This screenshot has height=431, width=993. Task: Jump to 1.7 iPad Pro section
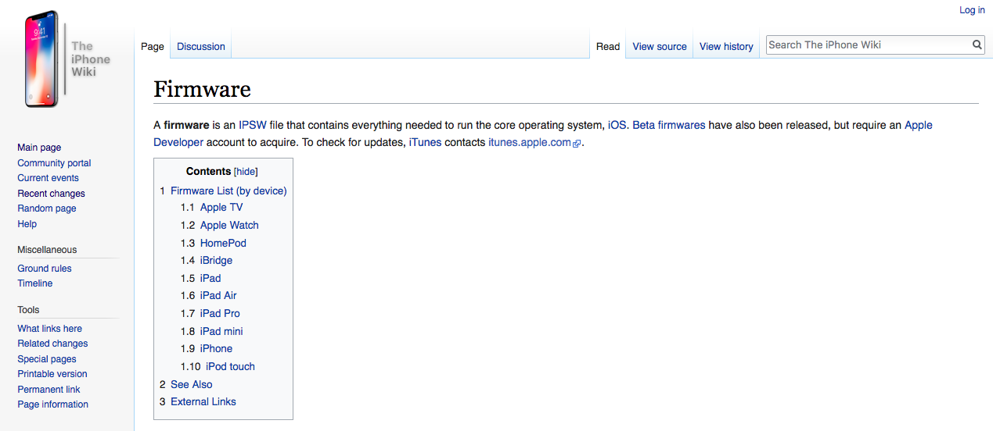210,313
